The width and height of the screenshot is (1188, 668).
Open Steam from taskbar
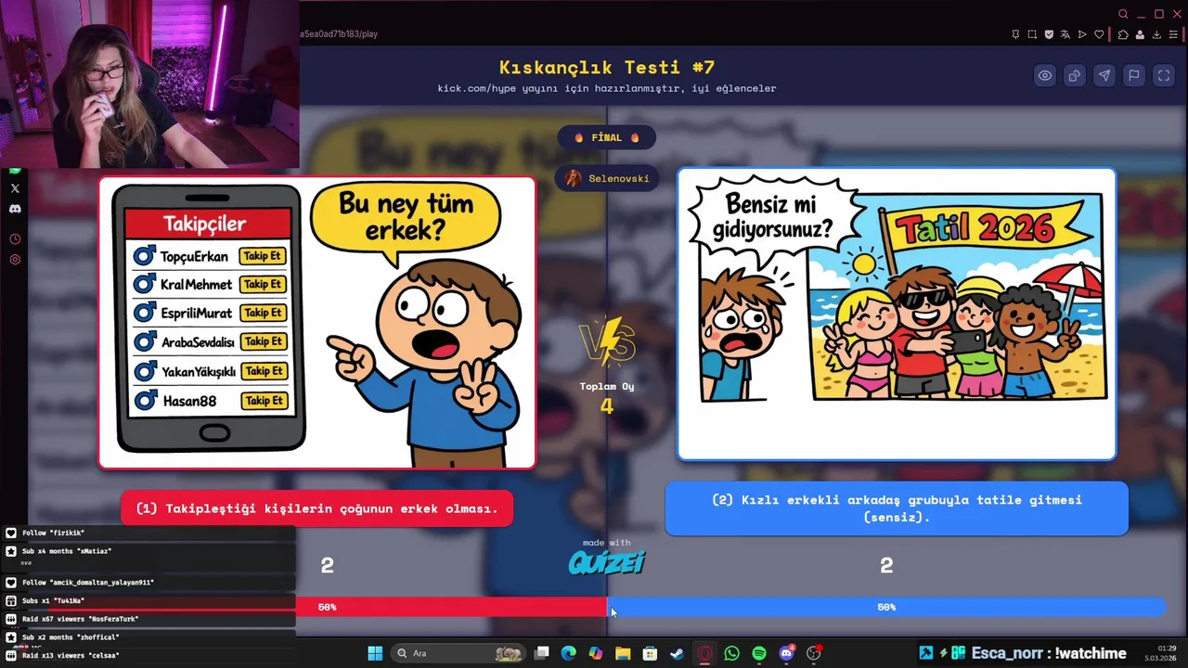(x=678, y=653)
